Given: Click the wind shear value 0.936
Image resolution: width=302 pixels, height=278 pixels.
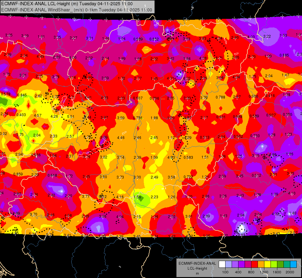Looking at the screenshot, I should coord(36,155).
